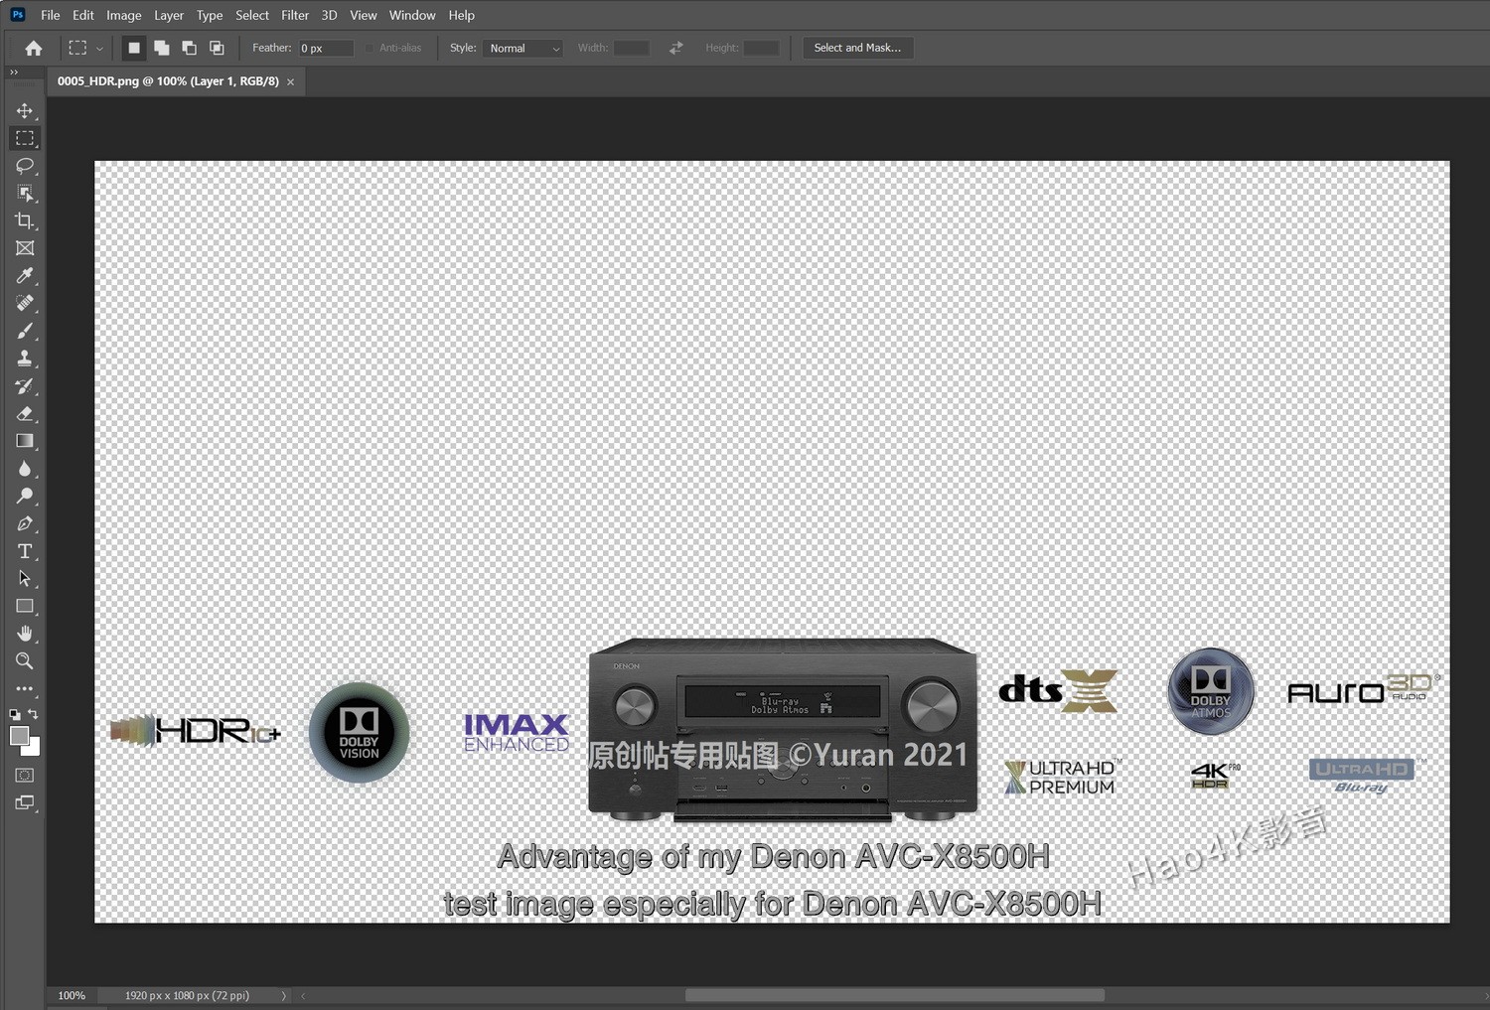Viewport: 1490px width, 1010px height.
Task: Select the Frame tool
Action: coord(25,248)
